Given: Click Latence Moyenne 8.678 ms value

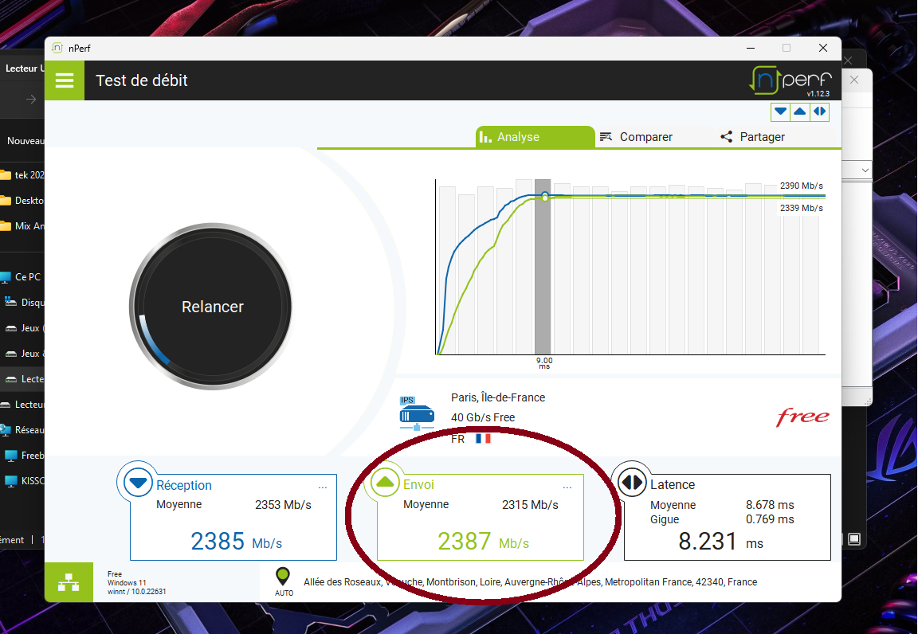Looking at the screenshot, I should tap(770, 505).
